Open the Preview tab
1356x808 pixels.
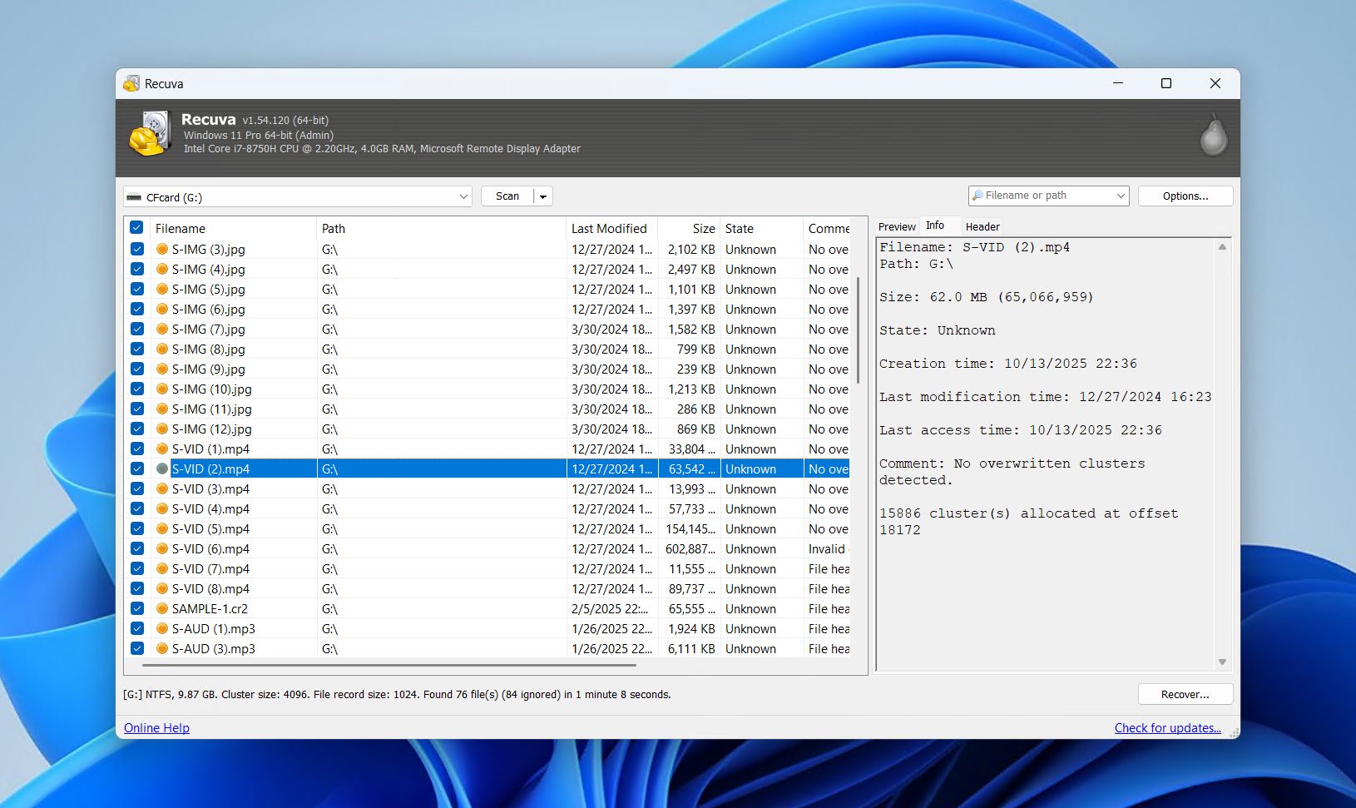coord(896,226)
